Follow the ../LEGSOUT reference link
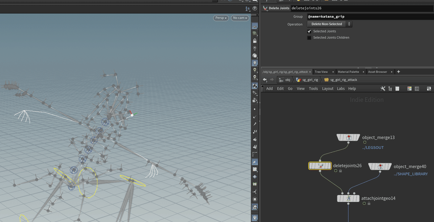 373,147
